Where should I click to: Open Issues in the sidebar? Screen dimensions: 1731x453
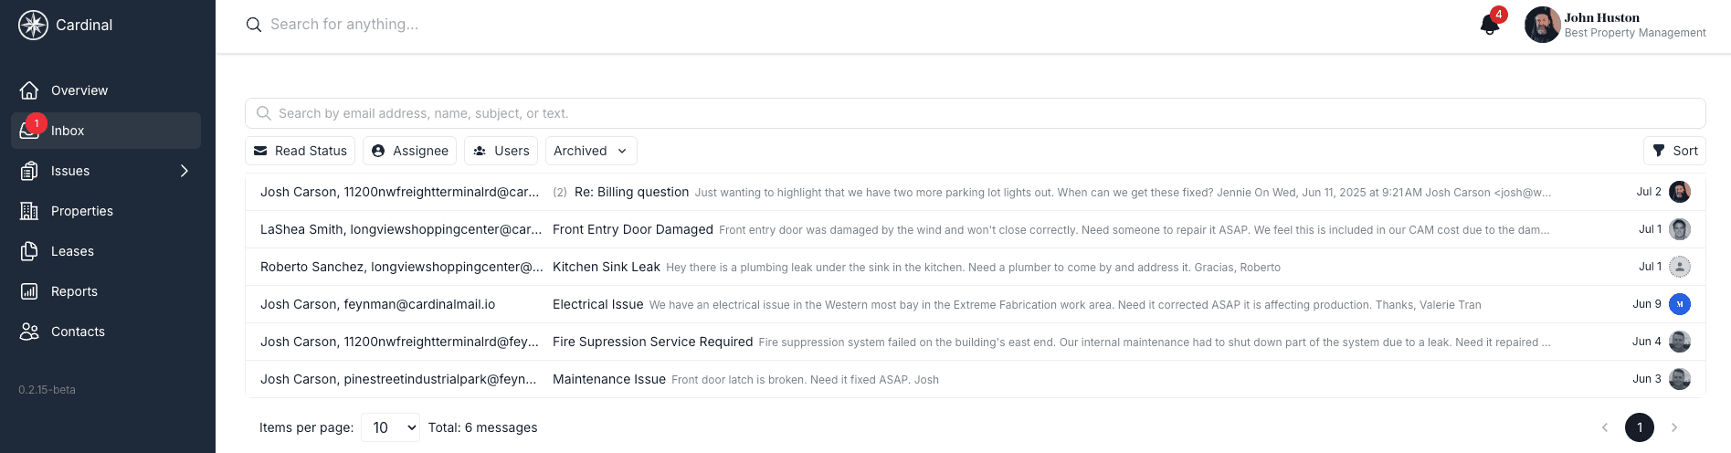coord(106,171)
